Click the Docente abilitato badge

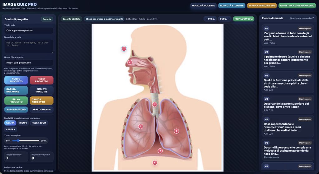71,19
